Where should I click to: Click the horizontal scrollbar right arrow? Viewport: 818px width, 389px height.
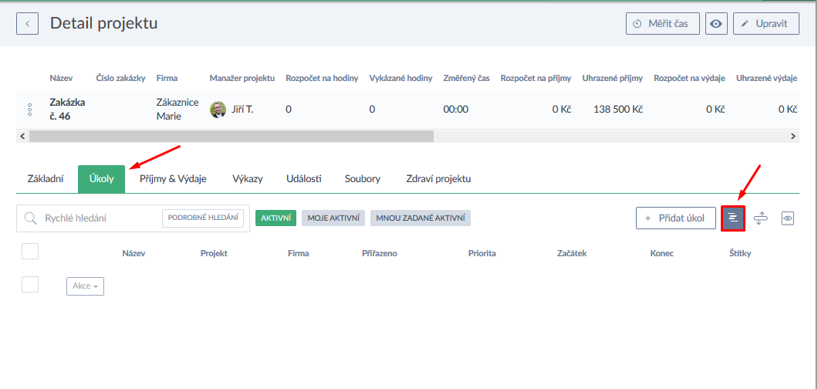(793, 136)
